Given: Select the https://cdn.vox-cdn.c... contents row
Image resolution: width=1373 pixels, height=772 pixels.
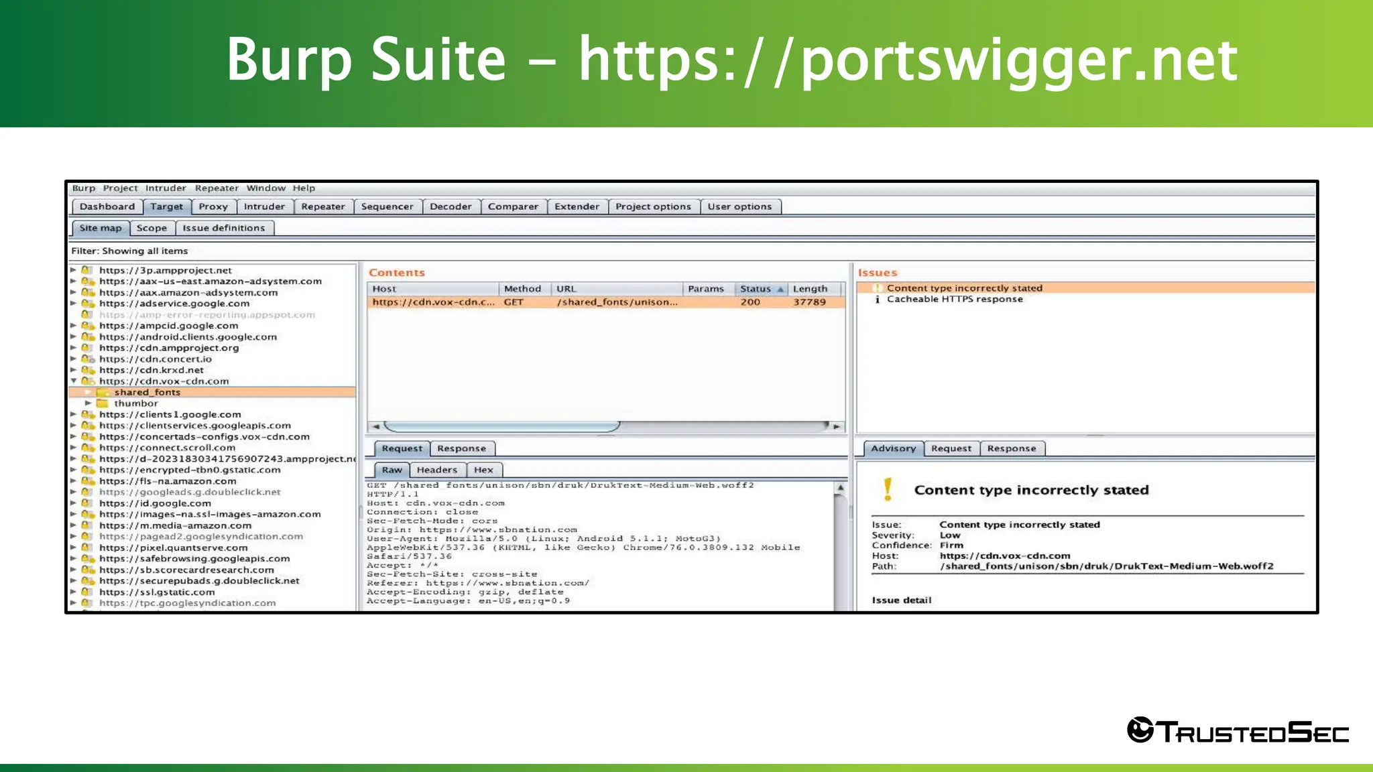Looking at the screenshot, I should [605, 302].
